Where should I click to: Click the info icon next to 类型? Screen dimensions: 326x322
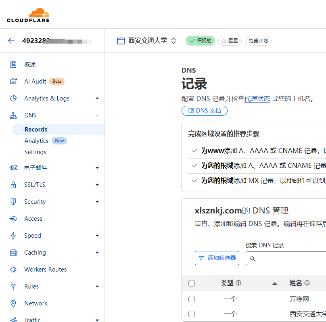(238, 283)
